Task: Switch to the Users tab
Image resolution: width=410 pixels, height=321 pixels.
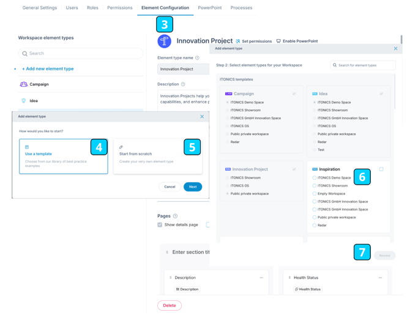Action: point(72,8)
